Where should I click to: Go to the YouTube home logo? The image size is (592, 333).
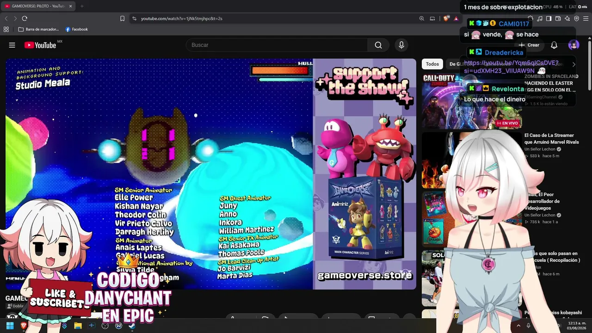(40, 45)
